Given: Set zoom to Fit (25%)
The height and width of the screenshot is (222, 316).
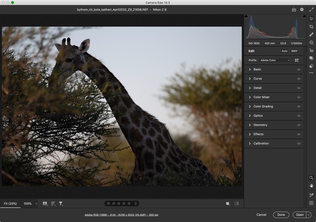Looking at the screenshot, I should [10, 203].
